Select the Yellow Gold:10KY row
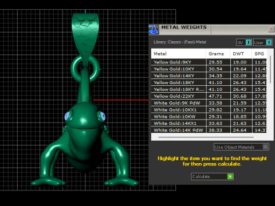 209,69
